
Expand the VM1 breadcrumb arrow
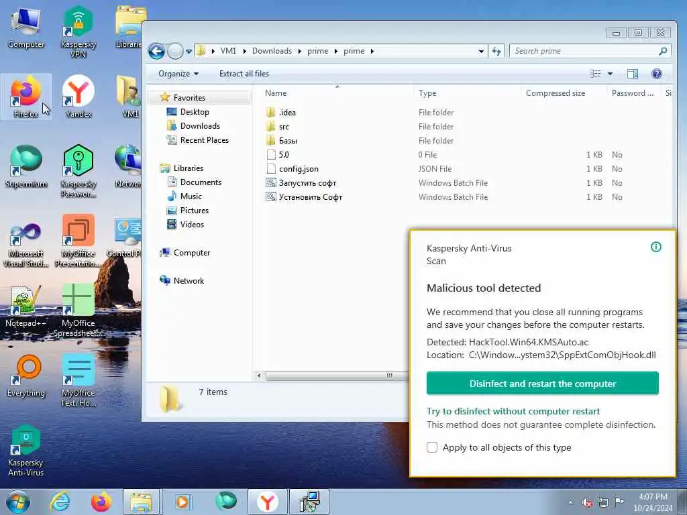pyautogui.click(x=244, y=51)
